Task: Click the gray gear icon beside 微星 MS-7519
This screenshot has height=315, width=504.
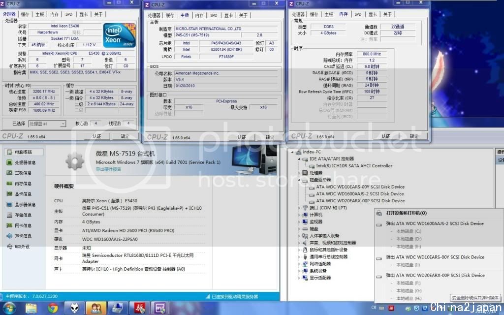Action: pyautogui.click(x=75, y=161)
